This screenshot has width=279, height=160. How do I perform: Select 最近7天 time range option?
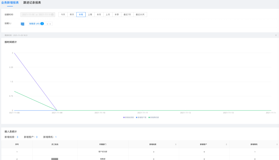click(x=127, y=14)
